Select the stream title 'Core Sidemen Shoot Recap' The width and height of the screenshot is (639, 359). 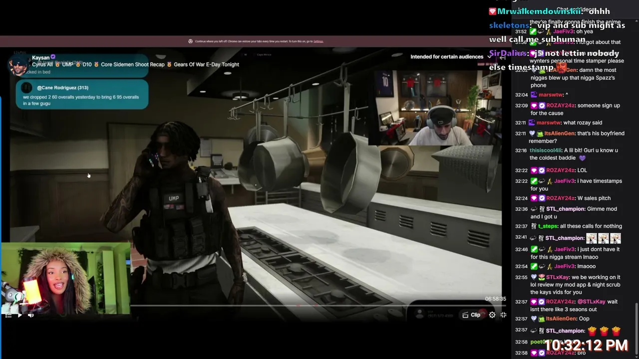tap(133, 64)
